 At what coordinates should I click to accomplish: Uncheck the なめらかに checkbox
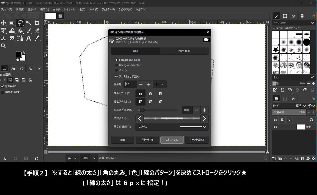point(3,86)
